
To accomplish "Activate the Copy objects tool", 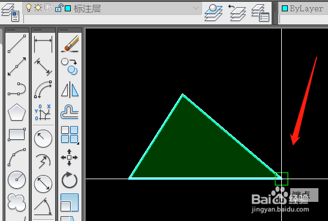I will [x=70, y=66].
